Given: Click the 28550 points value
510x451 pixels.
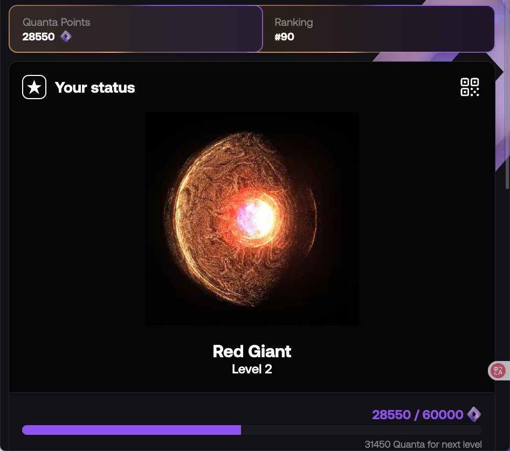Looking at the screenshot, I should 38,37.
